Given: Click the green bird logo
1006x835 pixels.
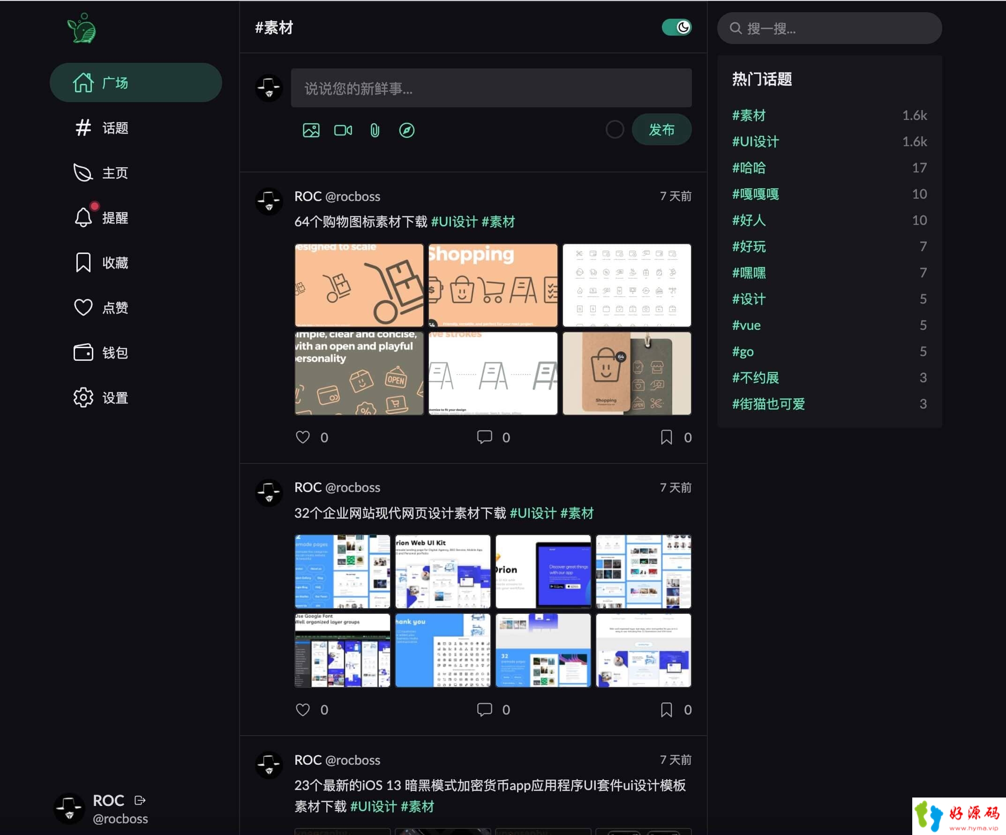Looking at the screenshot, I should 82,28.
